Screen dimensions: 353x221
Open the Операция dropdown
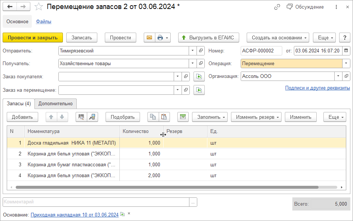click(x=346, y=64)
